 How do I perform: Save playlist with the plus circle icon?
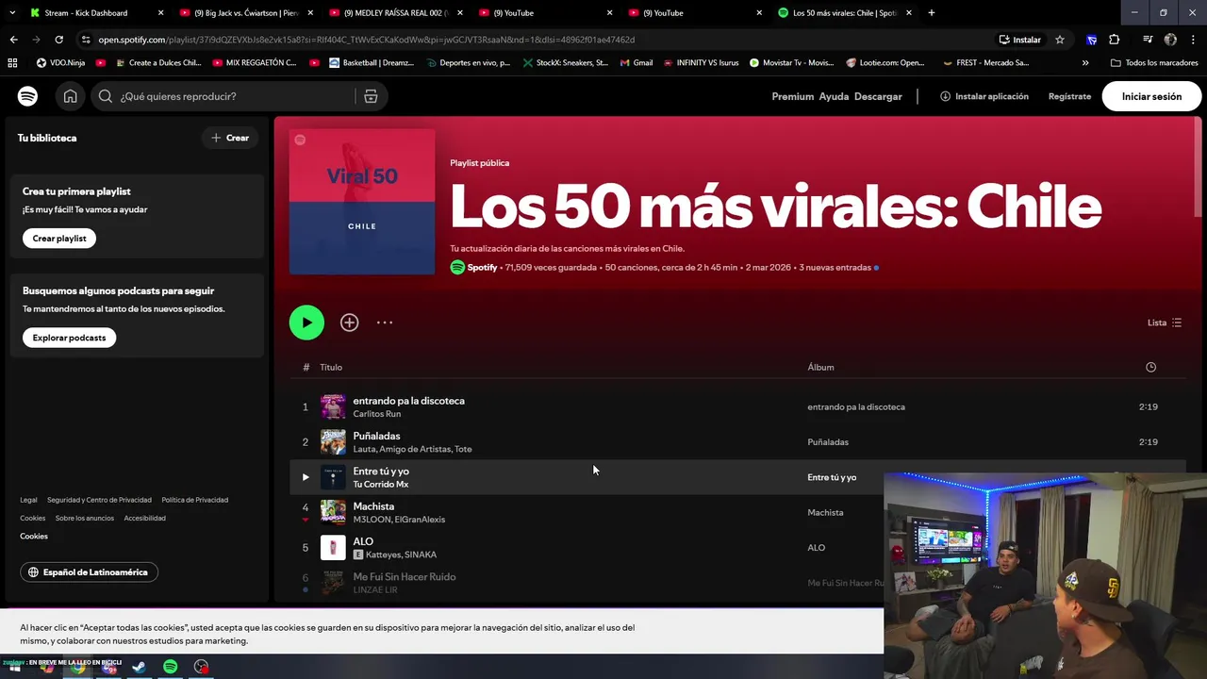[349, 323]
